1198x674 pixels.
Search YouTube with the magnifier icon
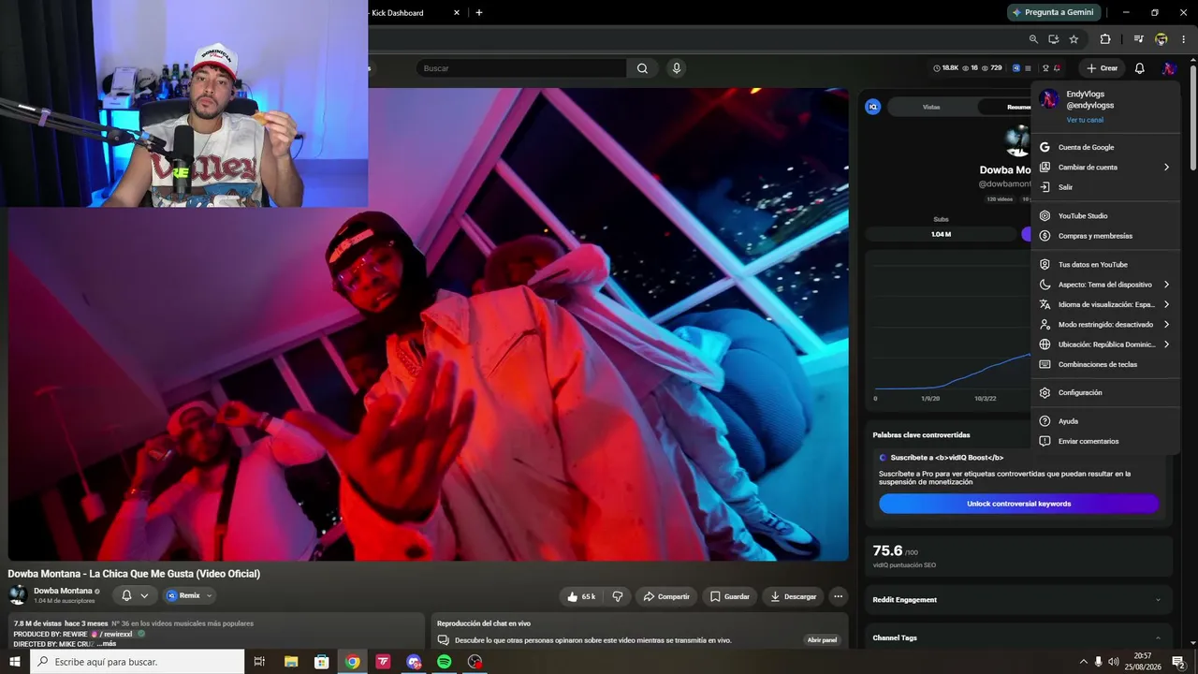coord(642,68)
